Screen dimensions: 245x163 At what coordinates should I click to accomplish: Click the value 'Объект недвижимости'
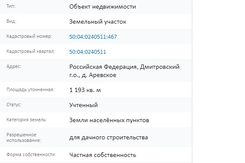[x=102, y=6]
